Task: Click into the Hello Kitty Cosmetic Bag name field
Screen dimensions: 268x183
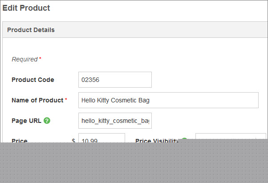Action: click(x=168, y=100)
